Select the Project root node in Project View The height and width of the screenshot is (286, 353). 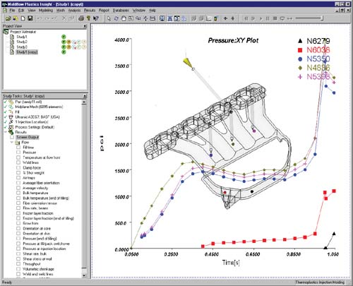tap(23, 32)
